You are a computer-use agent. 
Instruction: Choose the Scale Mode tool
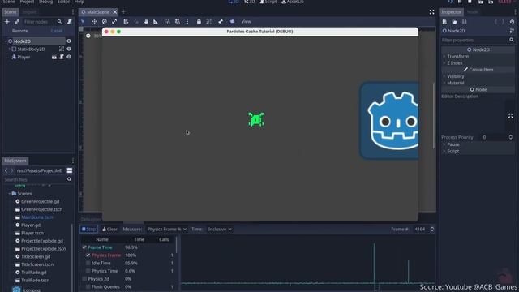click(x=114, y=22)
